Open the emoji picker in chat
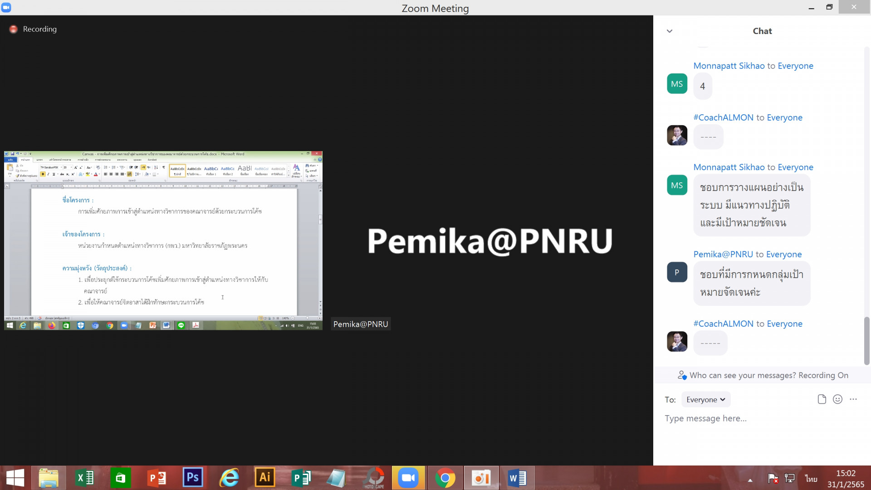The width and height of the screenshot is (871, 490). [x=837, y=399]
